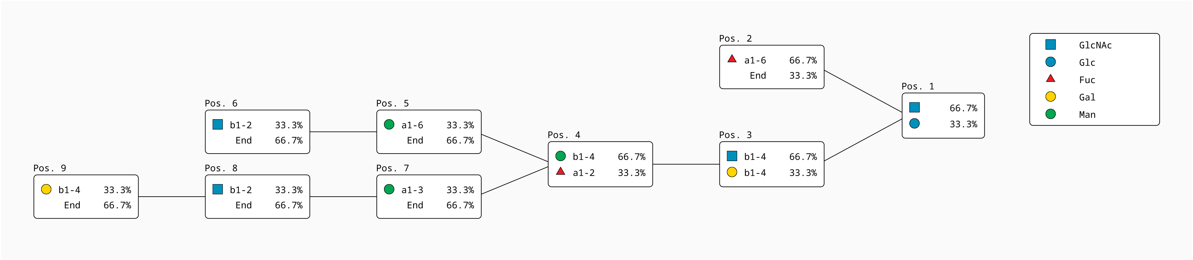Select the yellow Gal circle in Pos. 3
The width and height of the screenshot is (1193, 260).
[x=732, y=172]
